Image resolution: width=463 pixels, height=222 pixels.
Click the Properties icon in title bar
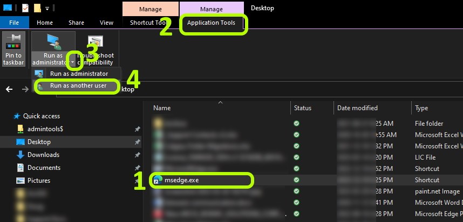coord(25,8)
